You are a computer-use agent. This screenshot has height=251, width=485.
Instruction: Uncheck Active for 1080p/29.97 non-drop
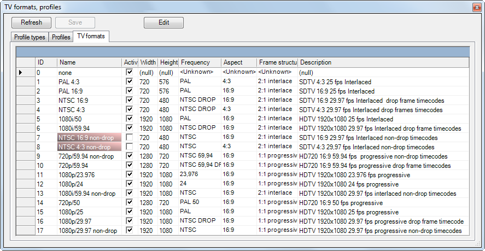click(129, 230)
